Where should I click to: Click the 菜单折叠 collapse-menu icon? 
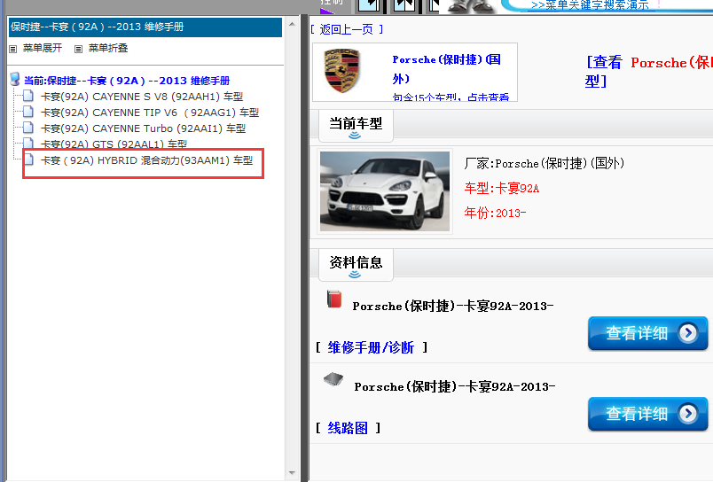tap(79, 49)
